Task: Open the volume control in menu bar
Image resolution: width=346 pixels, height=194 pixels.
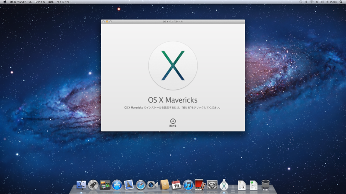Action: (x=322, y=2)
